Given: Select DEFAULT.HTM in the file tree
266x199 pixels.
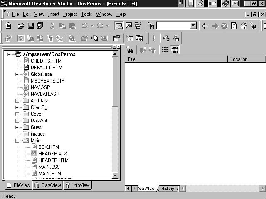Looking at the screenshot, I should click(46, 67).
